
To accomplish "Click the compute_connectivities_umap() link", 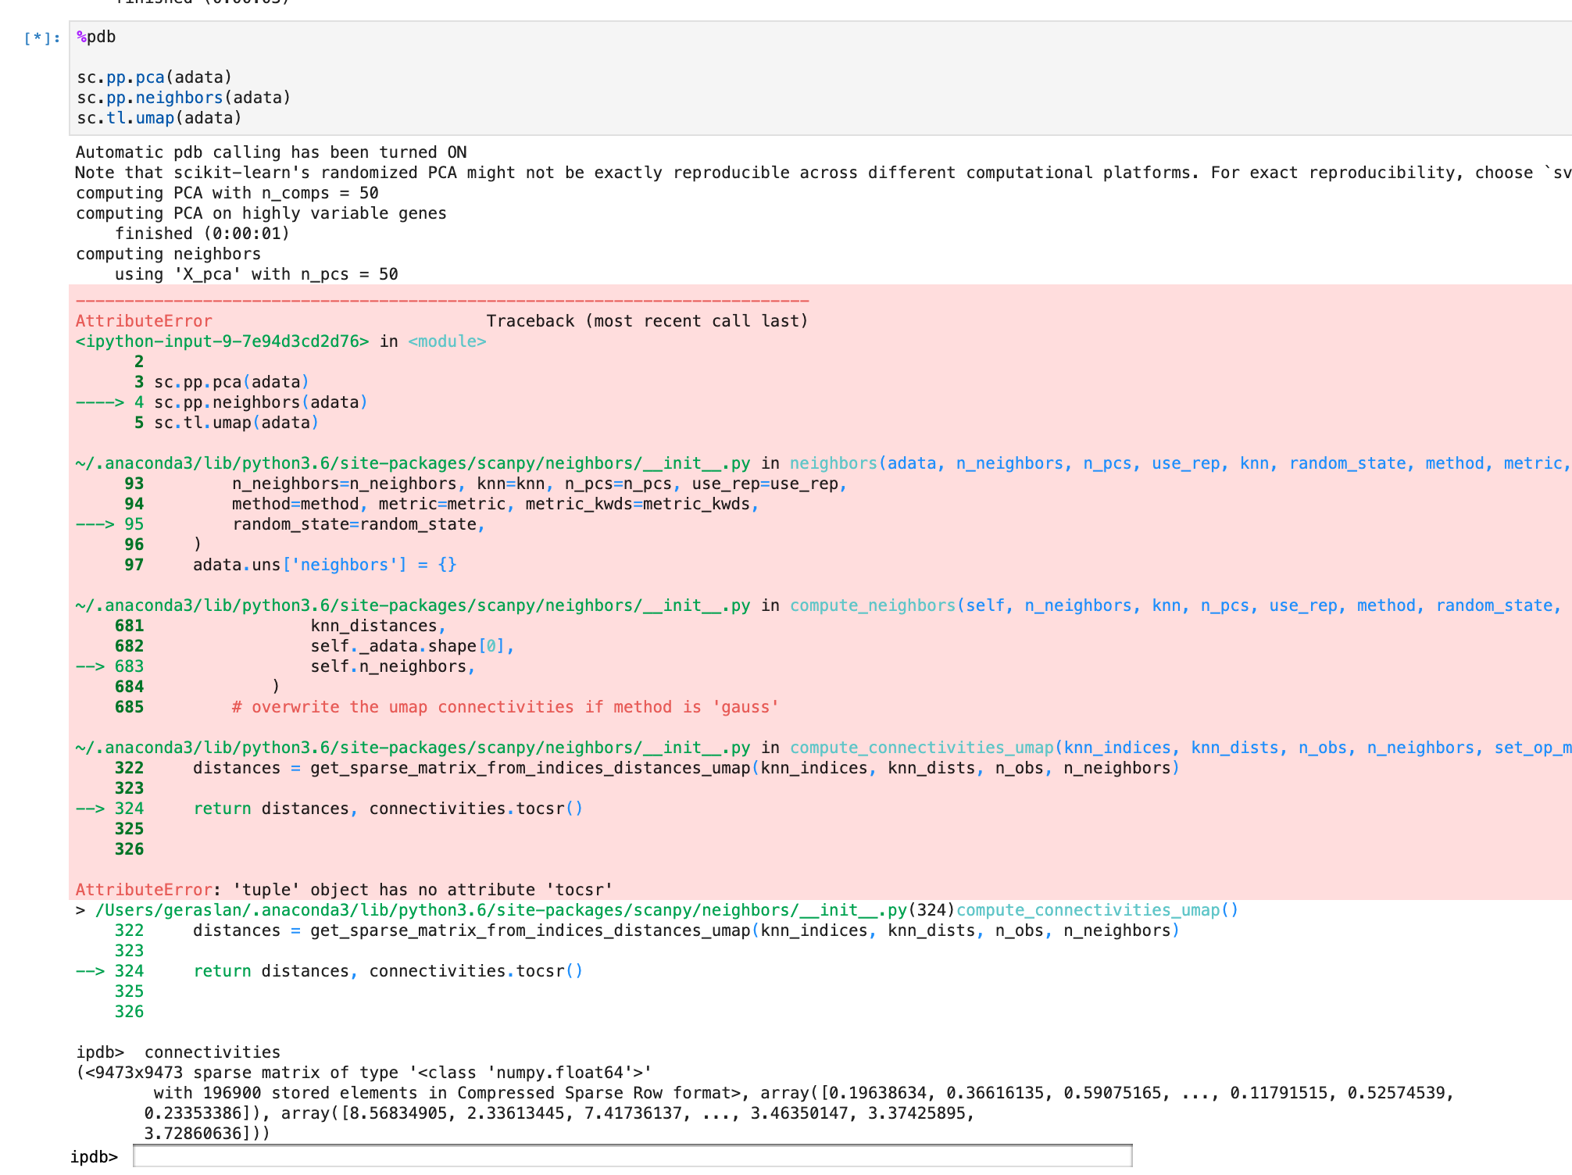I will (x=1094, y=909).
